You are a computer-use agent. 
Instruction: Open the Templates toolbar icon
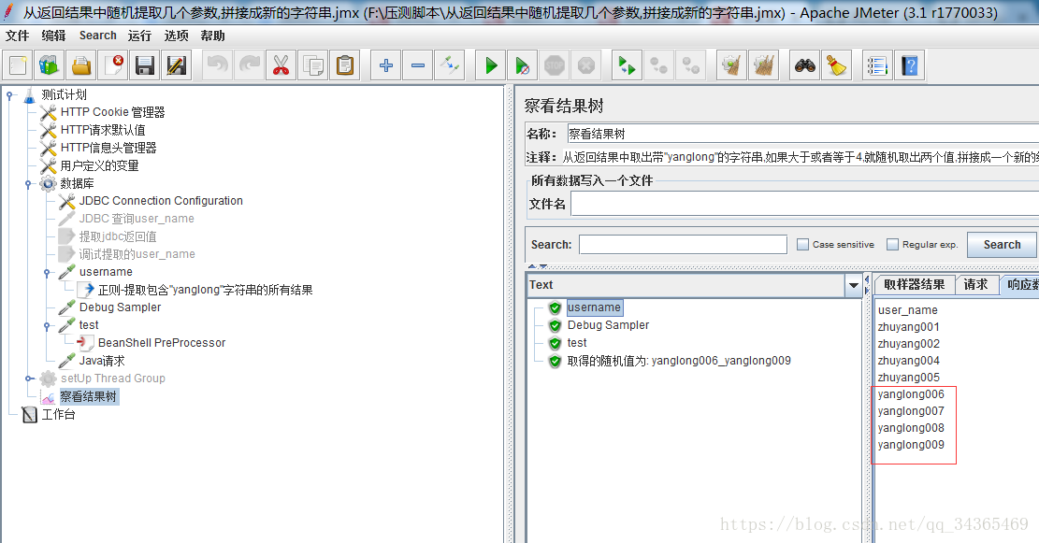[50, 65]
